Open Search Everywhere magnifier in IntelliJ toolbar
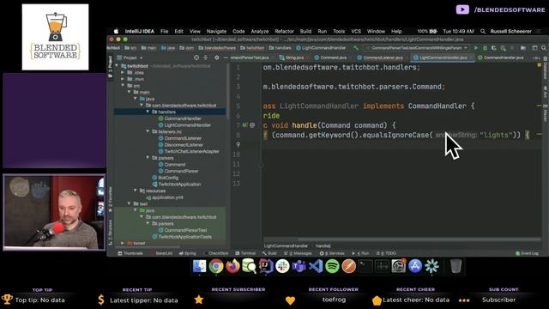Viewport: 549px width, 309px height. [543, 48]
